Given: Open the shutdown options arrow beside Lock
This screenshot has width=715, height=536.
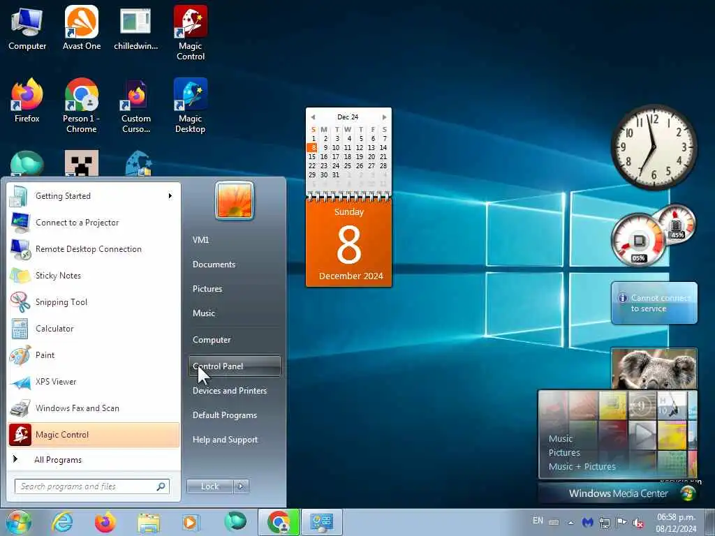Looking at the screenshot, I should (241, 486).
